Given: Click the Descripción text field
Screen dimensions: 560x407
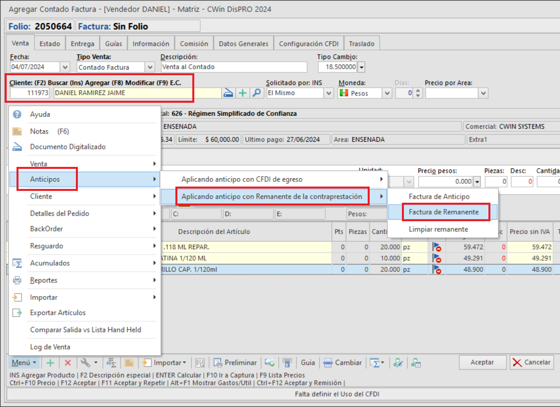Looking at the screenshot, I should click(234, 67).
